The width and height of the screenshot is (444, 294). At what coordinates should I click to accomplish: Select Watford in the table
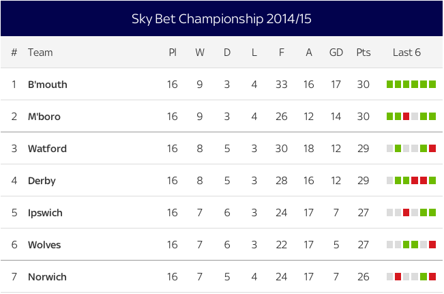point(47,149)
